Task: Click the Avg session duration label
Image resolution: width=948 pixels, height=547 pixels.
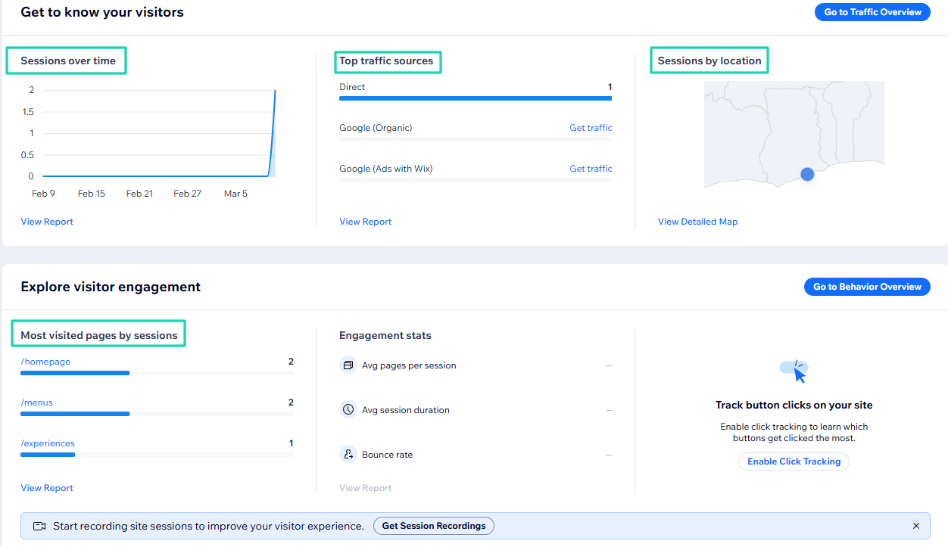Action: (x=406, y=410)
